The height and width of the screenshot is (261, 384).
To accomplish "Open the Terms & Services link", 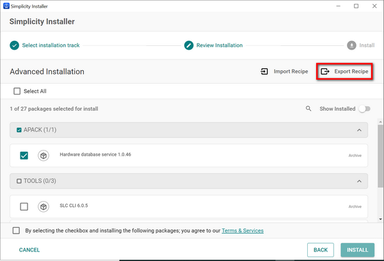I will point(243,231).
